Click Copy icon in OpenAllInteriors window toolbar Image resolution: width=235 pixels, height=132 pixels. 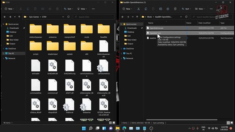tap(146, 9)
